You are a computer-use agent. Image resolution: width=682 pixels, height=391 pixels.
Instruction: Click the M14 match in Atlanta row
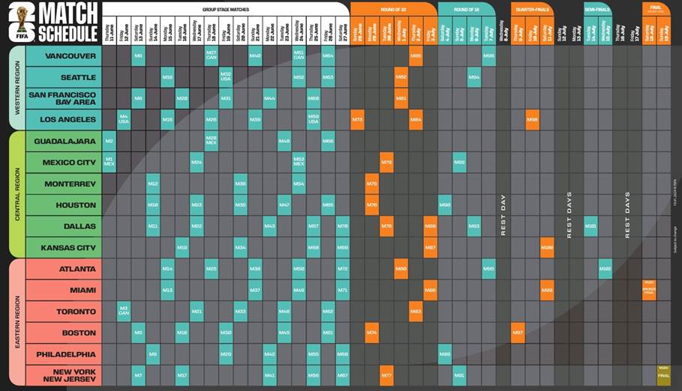[x=167, y=269]
